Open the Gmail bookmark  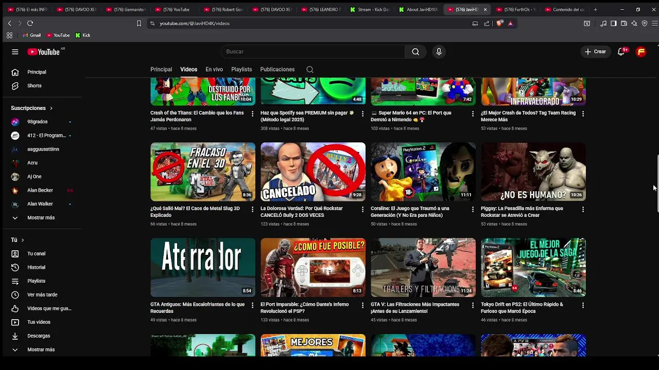31,35
